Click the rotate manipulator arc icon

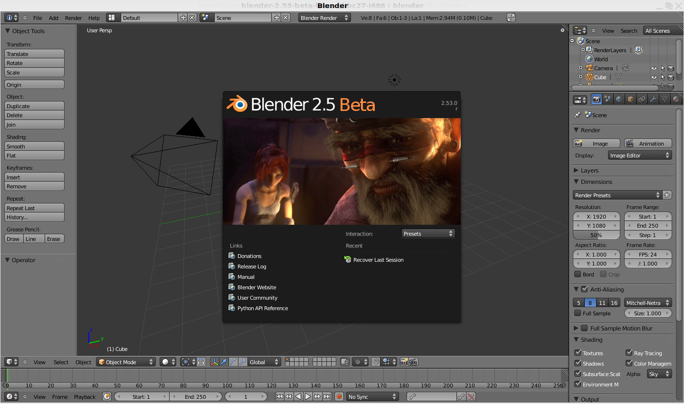point(233,362)
